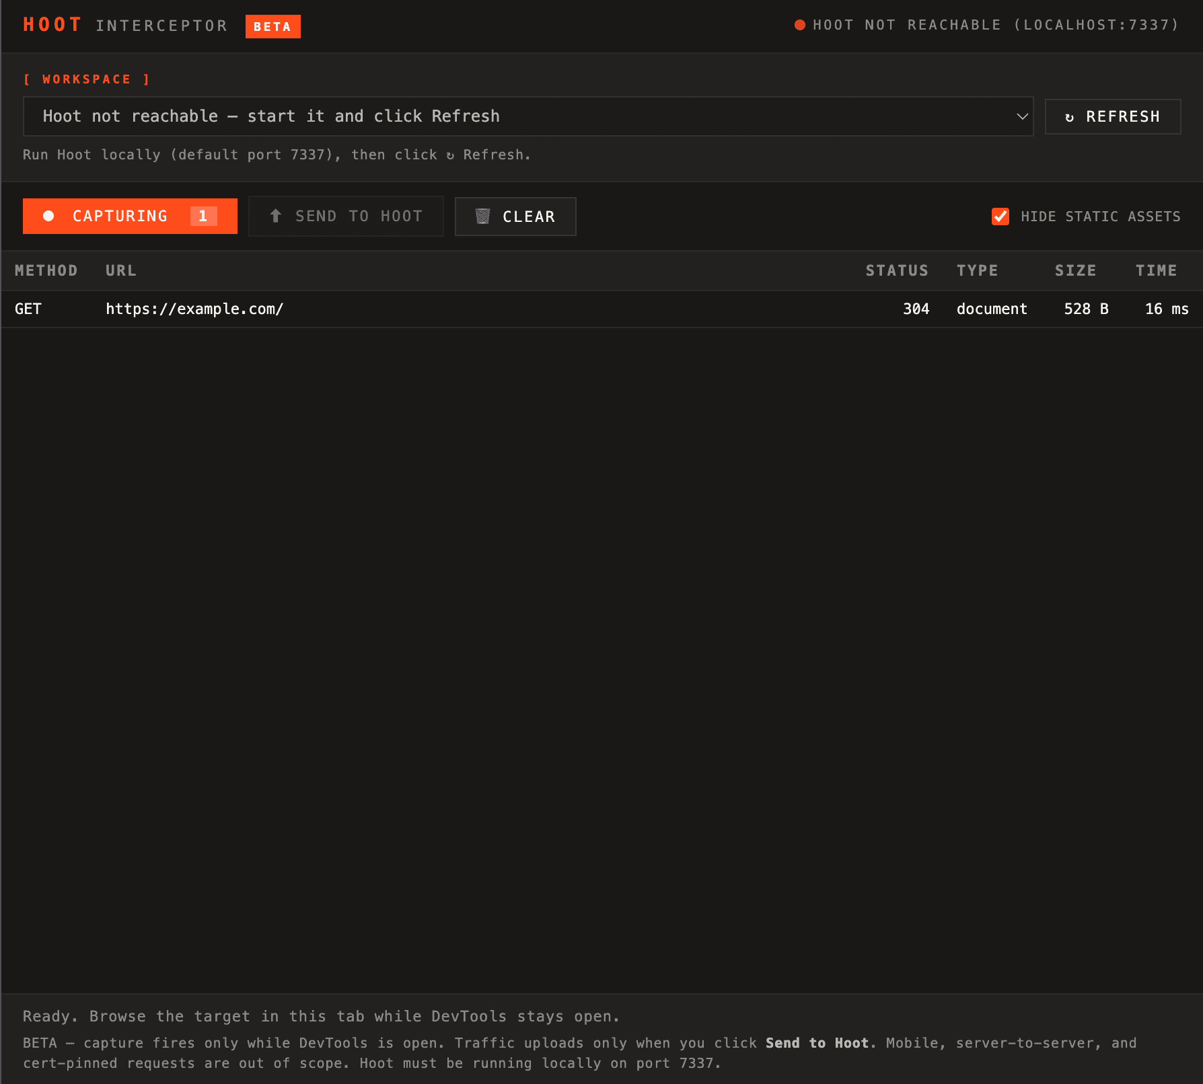The image size is (1203, 1084).
Task: Click the captured count badge showing 1
Action: (203, 216)
